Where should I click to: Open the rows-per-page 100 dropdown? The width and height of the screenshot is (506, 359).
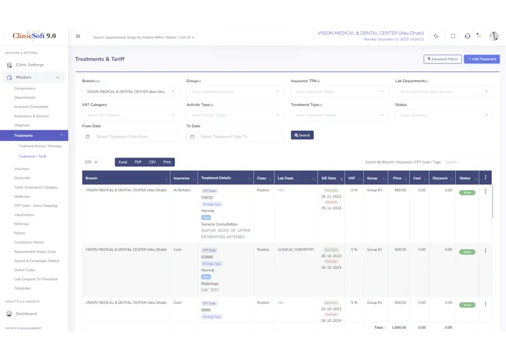point(91,162)
